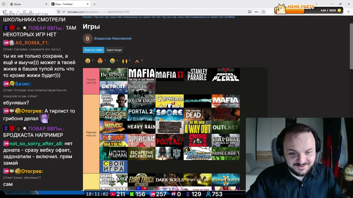Select the Papers, Please thumbnail
The height and width of the screenshot is (198, 353).
[226, 75]
